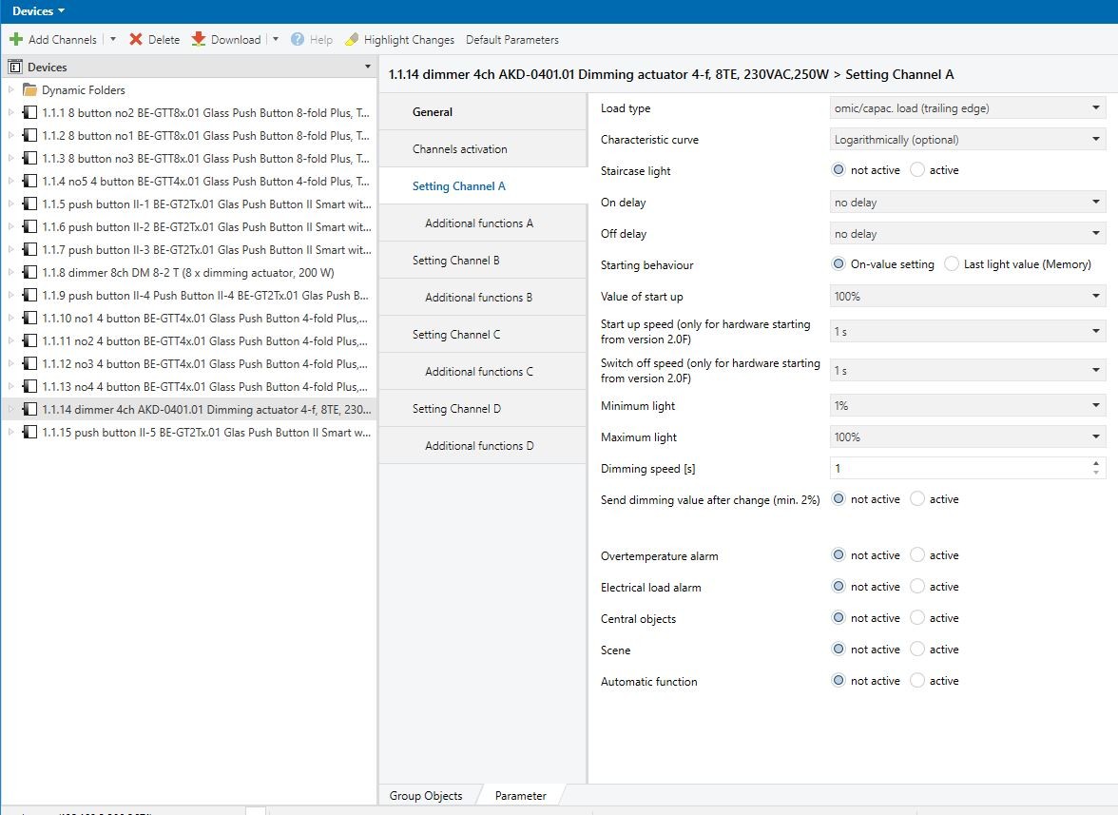The height and width of the screenshot is (815, 1118).
Task: Switch to the Group Objects tab
Action: pyautogui.click(x=426, y=796)
